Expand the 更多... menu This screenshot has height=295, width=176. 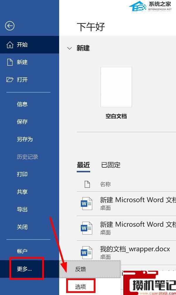(29, 269)
